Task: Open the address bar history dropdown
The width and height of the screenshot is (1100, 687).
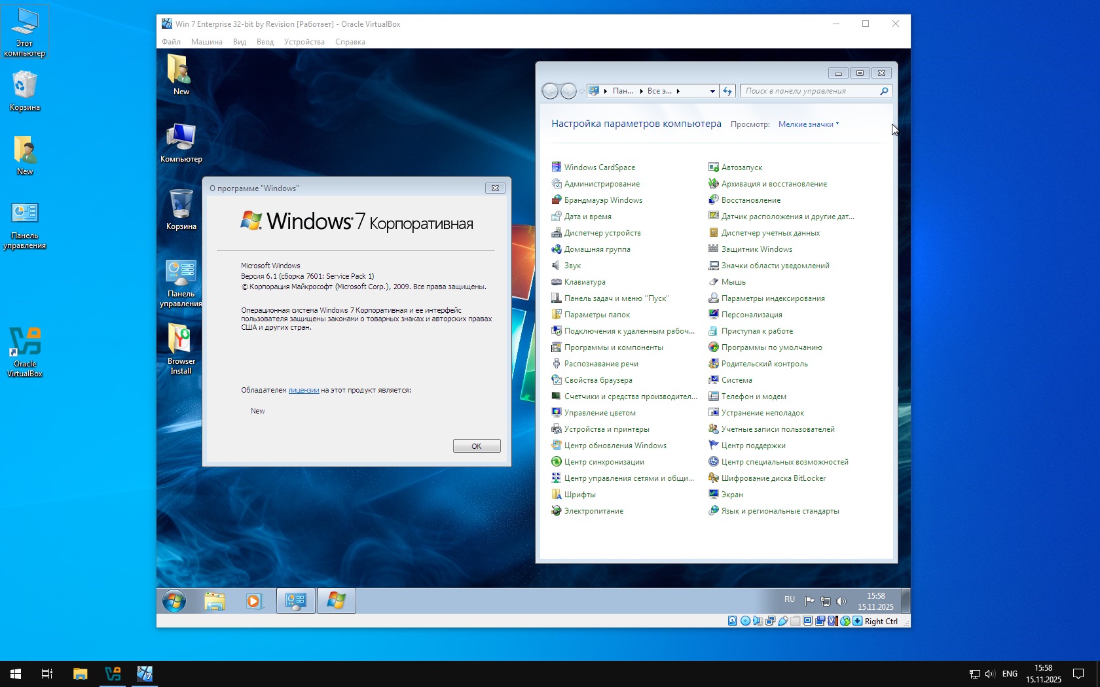Action: [712, 92]
